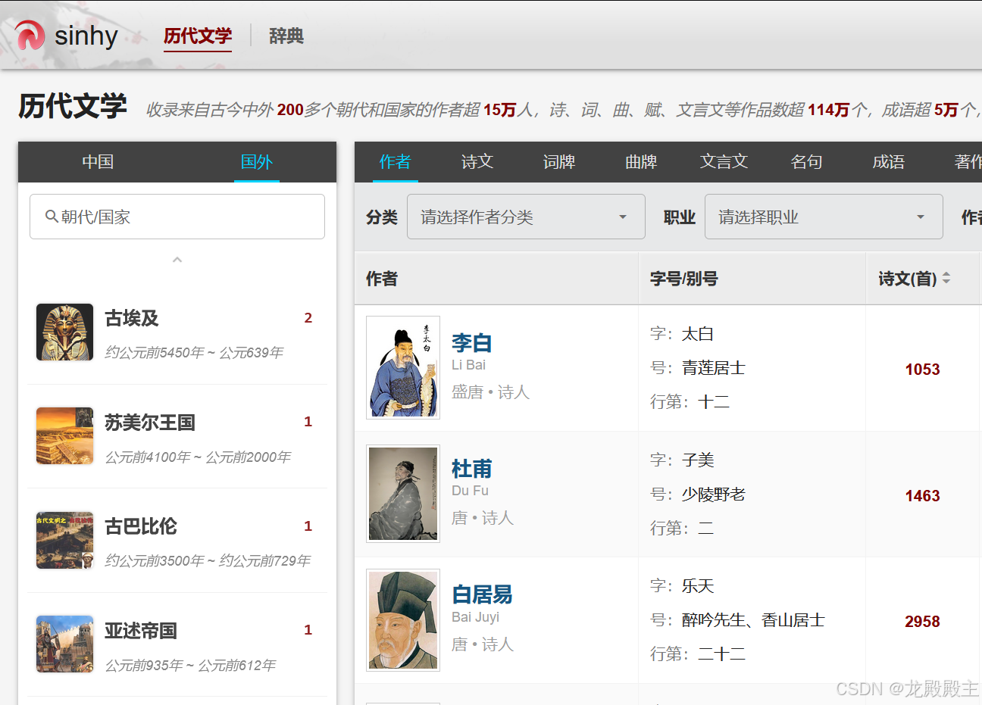The image size is (982, 705).
Task: Click the 白居易 portrait image
Action: click(403, 620)
